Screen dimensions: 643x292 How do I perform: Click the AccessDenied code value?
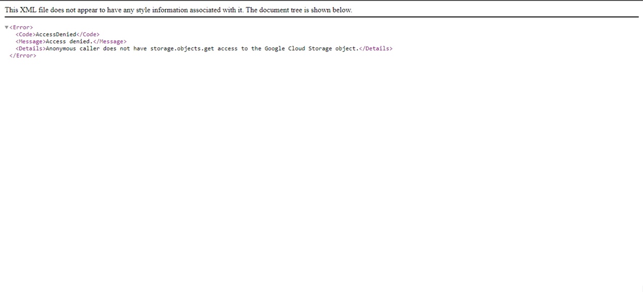56,35
